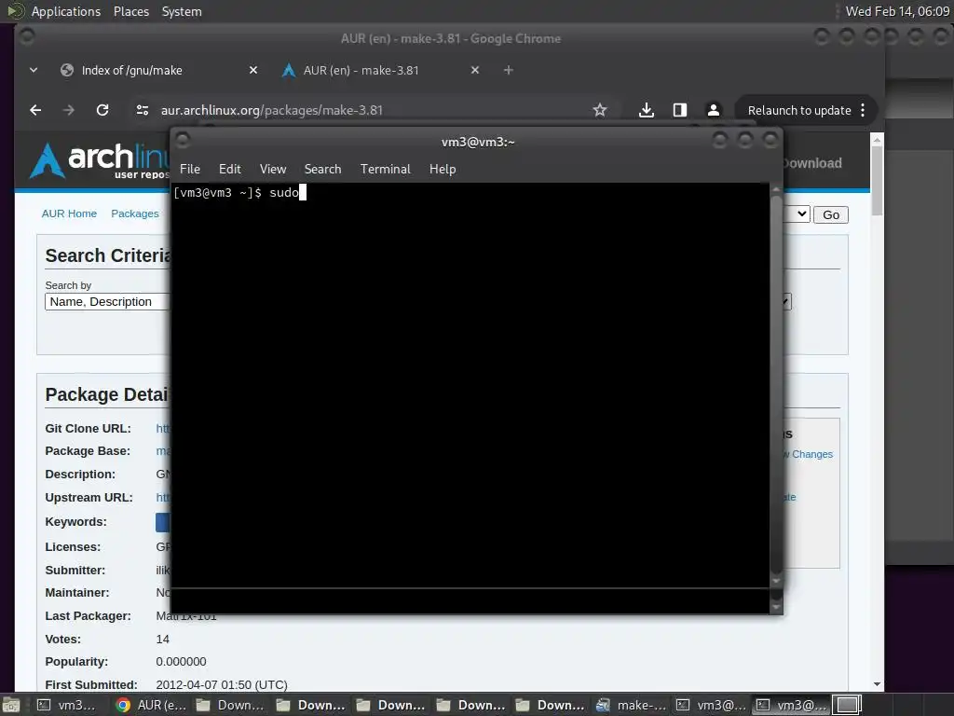Open the AUR Home link
This screenshot has height=716, width=954.
click(69, 213)
